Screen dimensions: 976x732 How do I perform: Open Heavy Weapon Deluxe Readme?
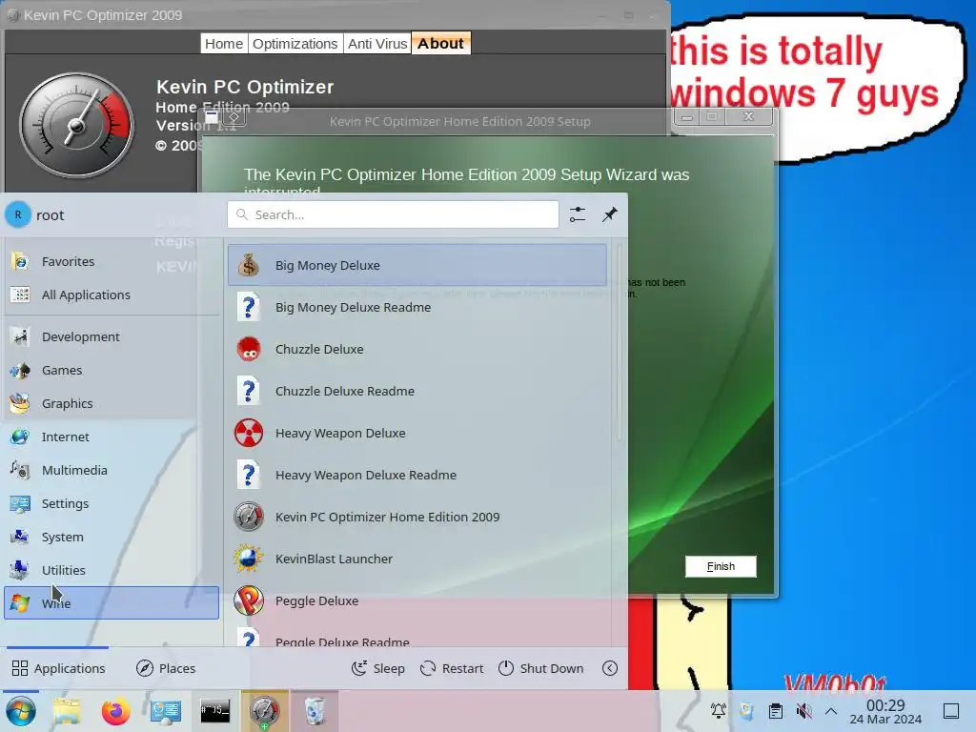417,475
